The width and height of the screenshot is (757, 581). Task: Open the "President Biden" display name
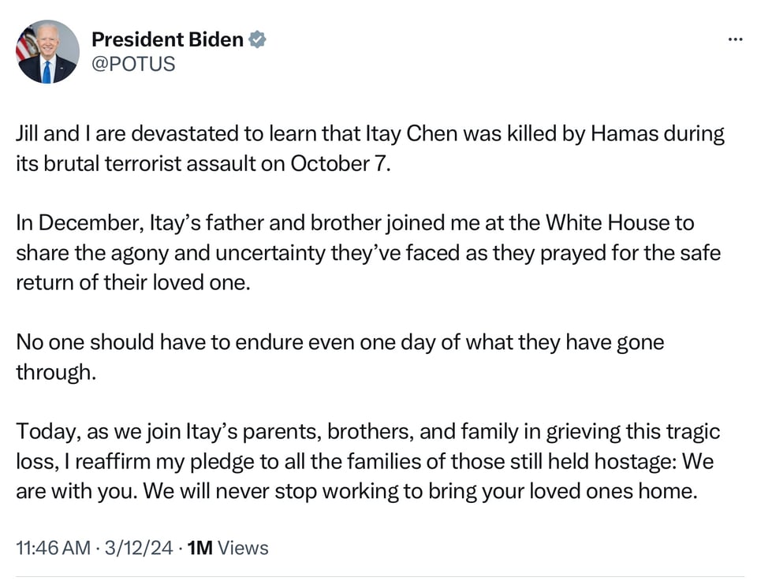[x=167, y=39]
